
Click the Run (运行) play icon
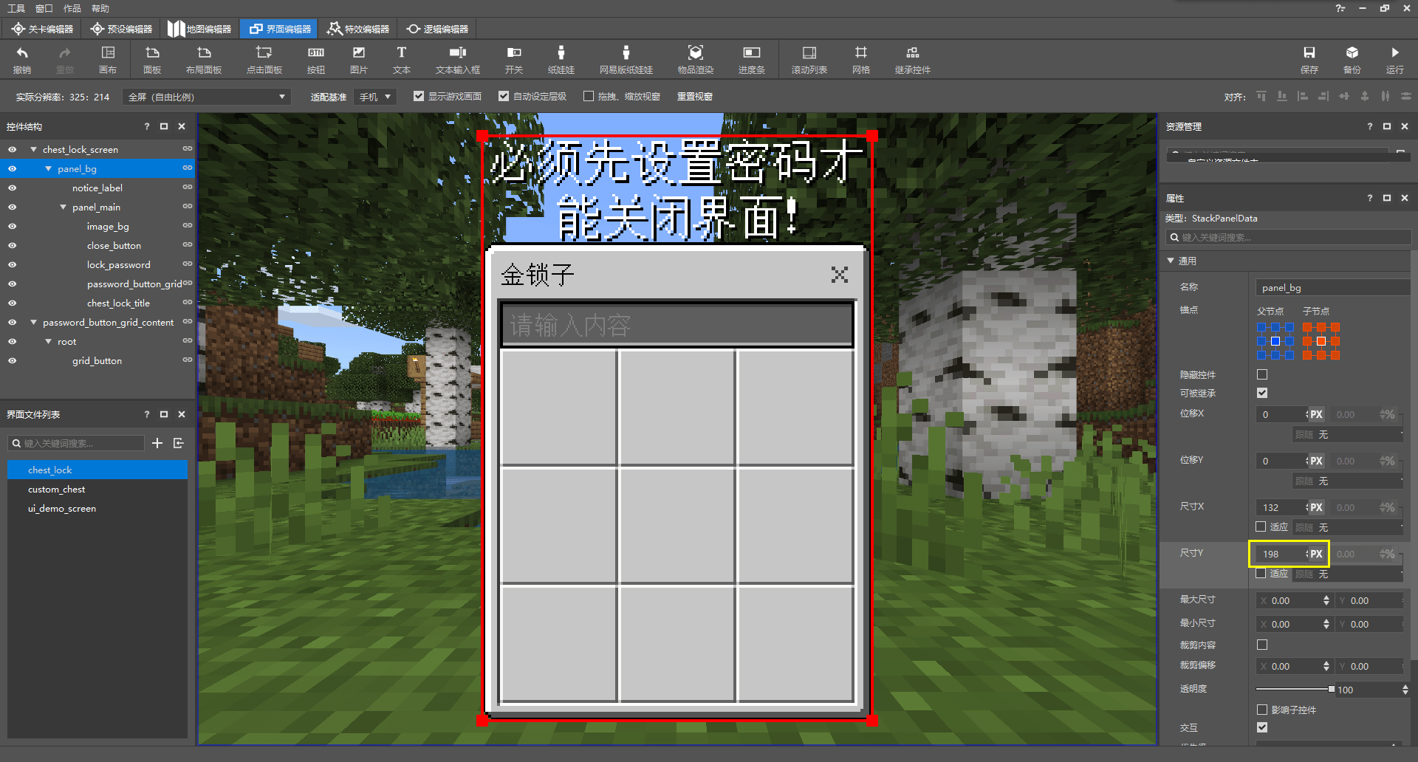(1395, 59)
